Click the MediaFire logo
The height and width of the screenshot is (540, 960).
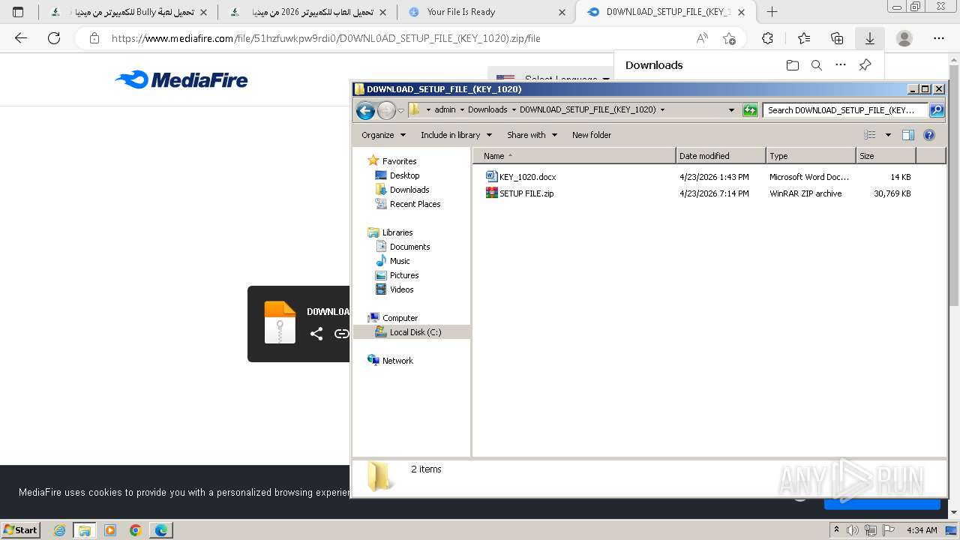(x=181, y=79)
